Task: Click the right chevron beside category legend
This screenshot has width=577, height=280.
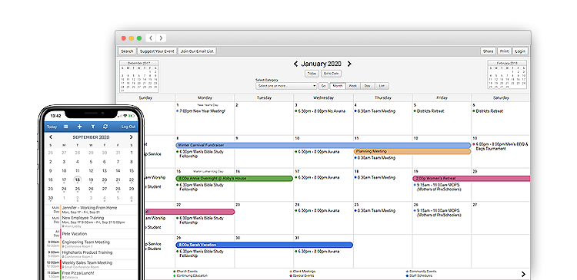Action: click(523, 274)
